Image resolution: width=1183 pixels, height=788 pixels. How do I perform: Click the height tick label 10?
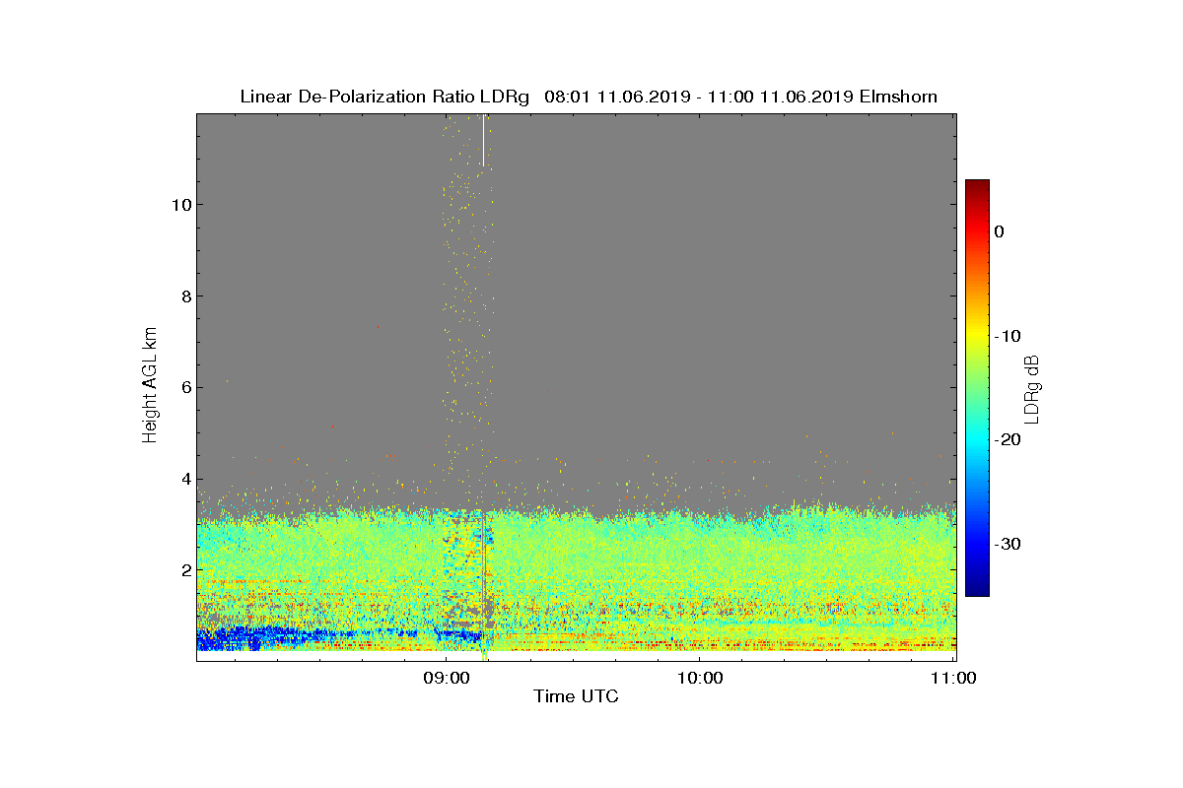click(x=180, y=205)
